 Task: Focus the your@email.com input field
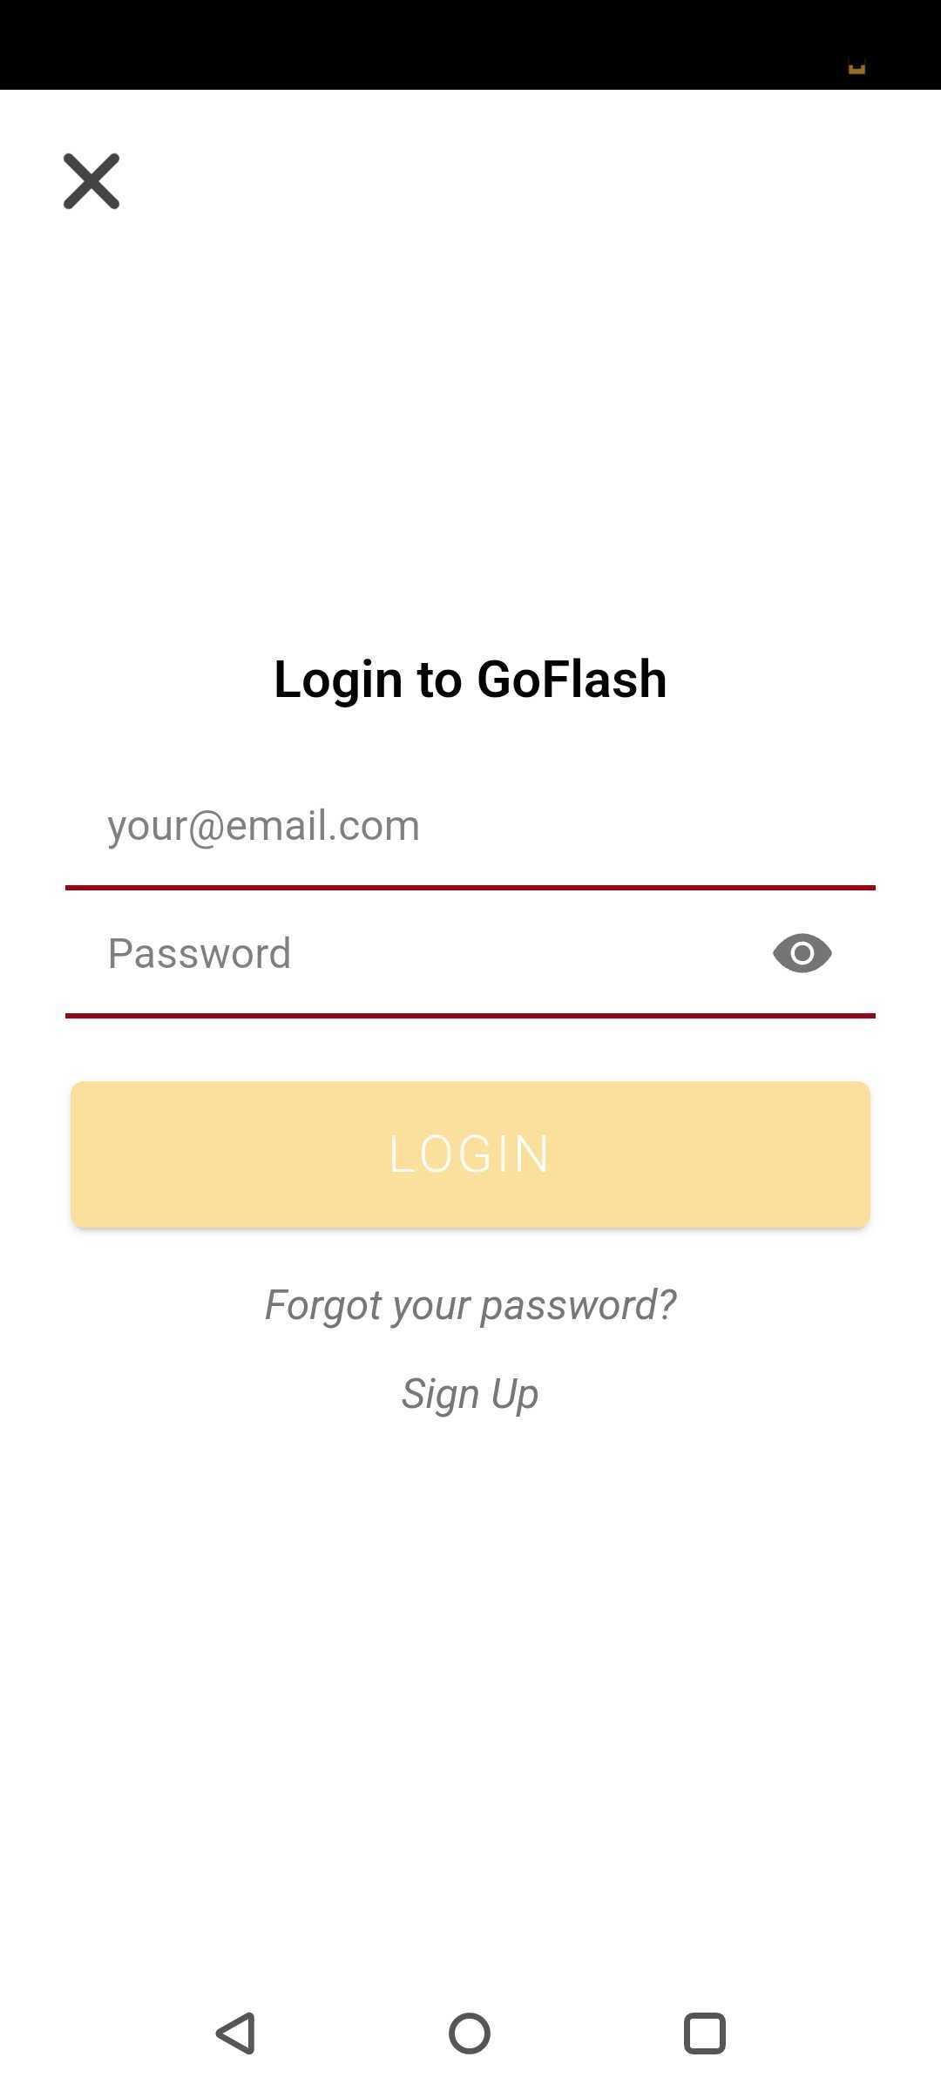pyautogui.click(x=470, y=826)
